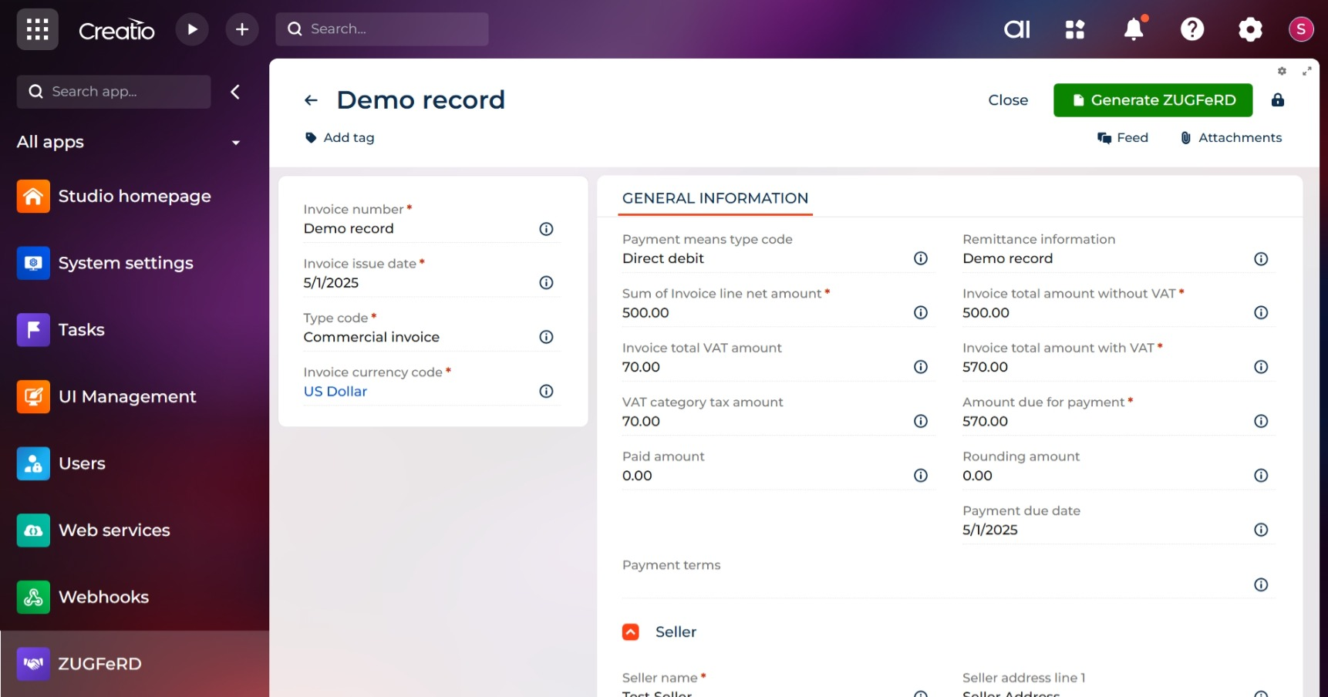Collapse the Seller section
Screen dimensions: 1328x697
(x=631, y=632)
